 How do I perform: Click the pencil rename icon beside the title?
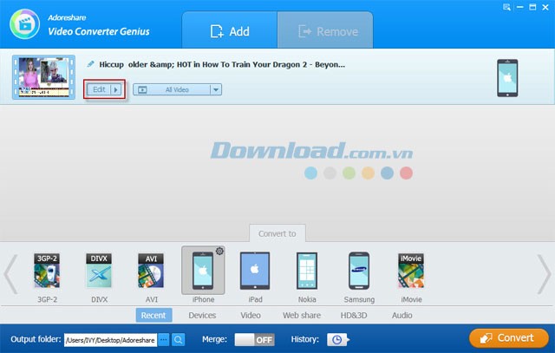91,64
